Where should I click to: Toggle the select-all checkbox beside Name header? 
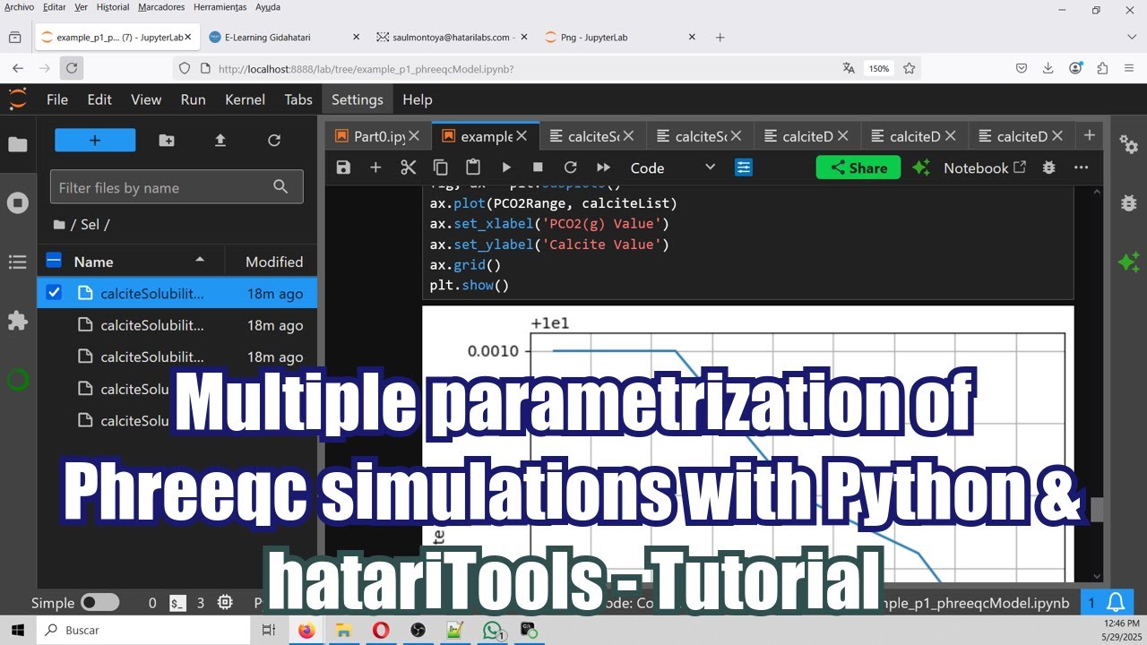click(54, 261)
